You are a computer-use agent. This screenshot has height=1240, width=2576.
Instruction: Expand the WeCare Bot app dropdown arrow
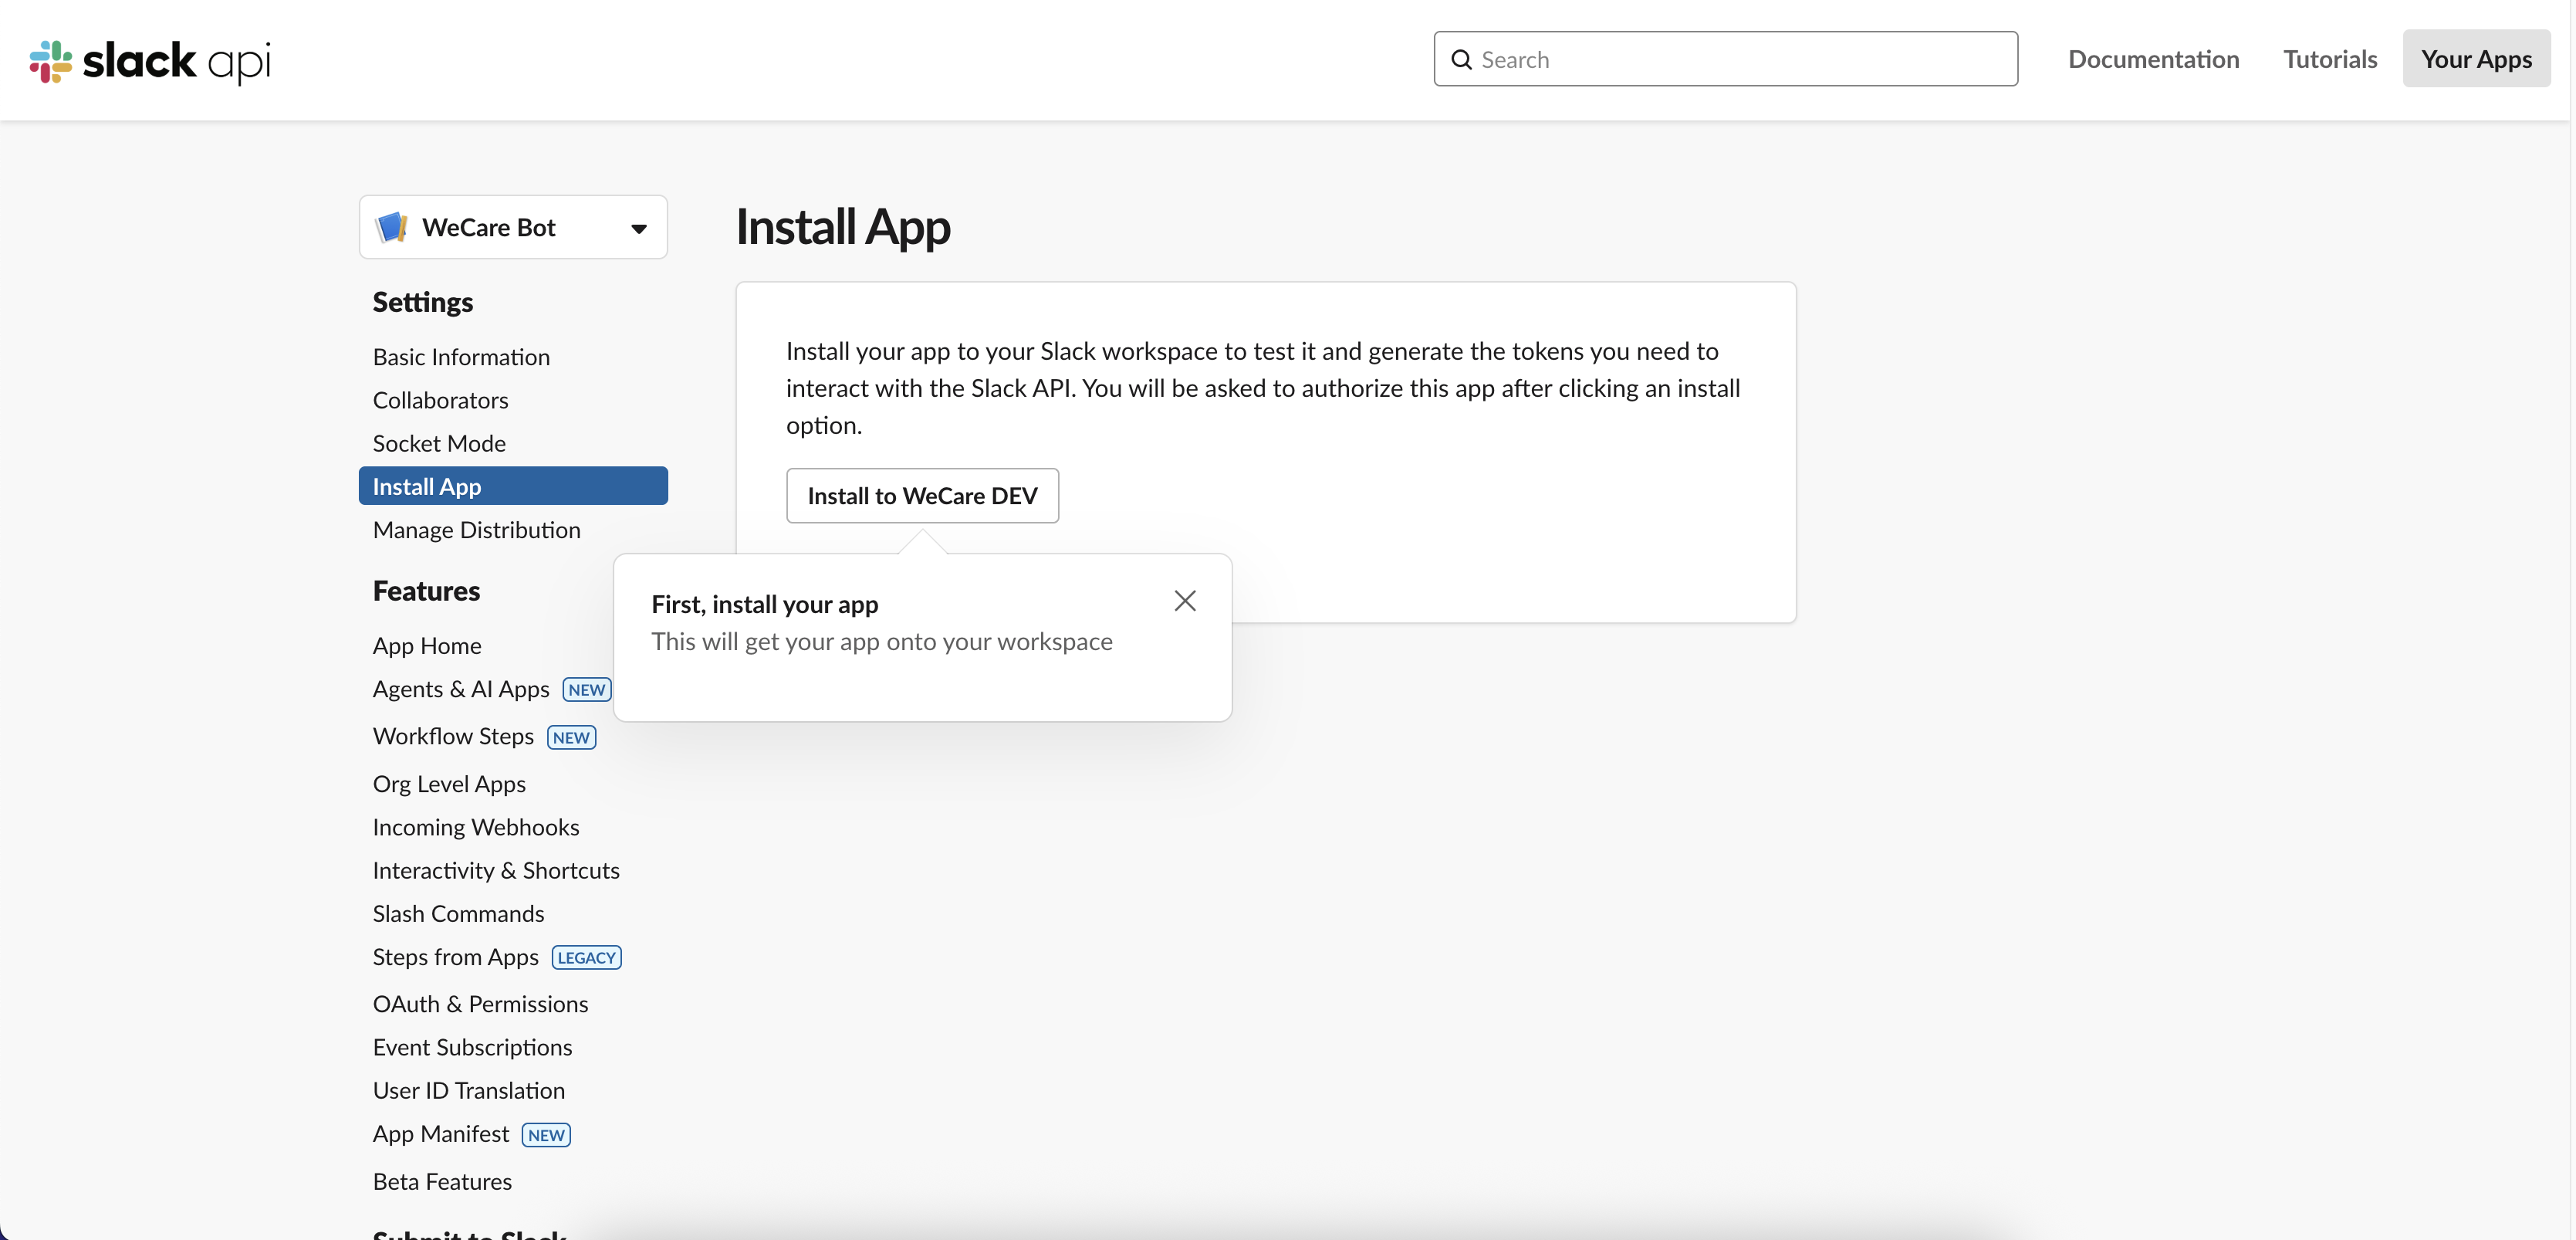[638, 229]
